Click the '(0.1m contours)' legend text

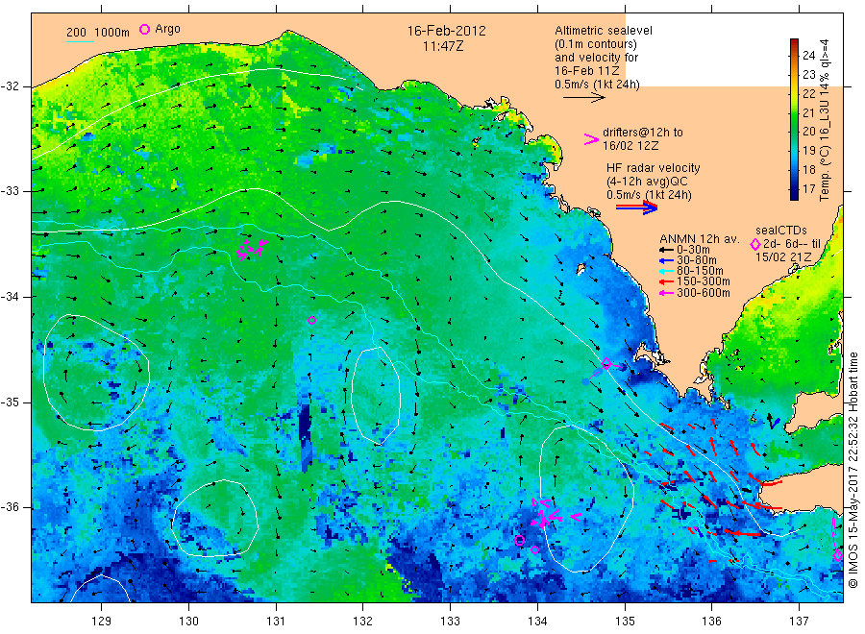(596, 44)
